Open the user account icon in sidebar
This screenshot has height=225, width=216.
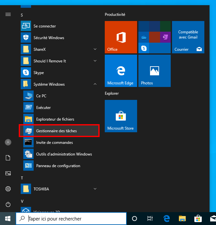pyautogui.click(x=8, y=142)
